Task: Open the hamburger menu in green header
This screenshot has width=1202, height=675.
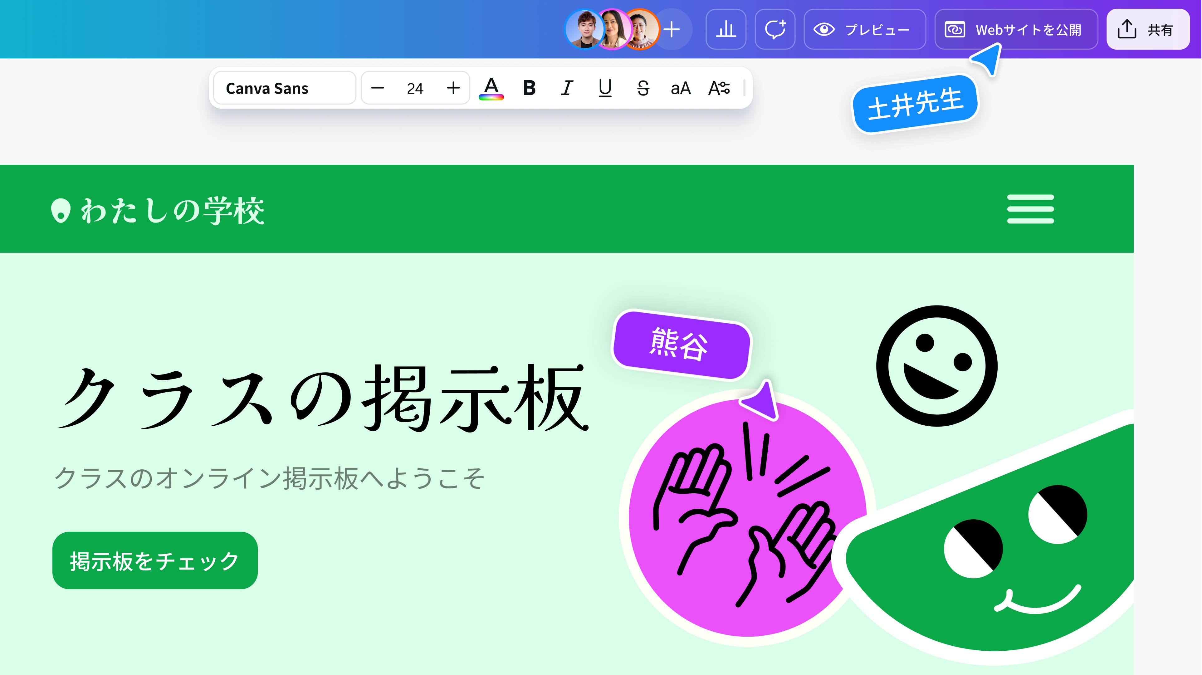Action: click(x=1030, y=209)
